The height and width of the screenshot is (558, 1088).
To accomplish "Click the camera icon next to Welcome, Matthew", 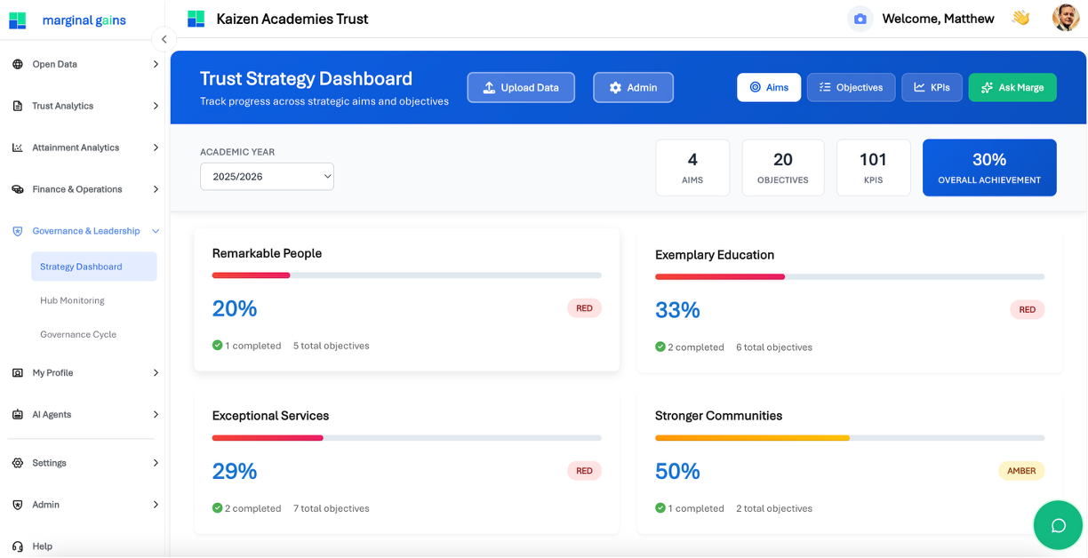I will point(859,18).
